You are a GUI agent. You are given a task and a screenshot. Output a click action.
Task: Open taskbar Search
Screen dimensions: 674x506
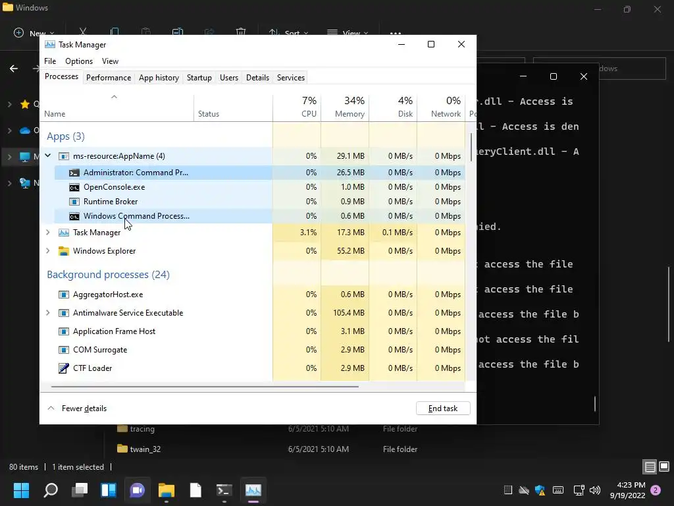point(51,490)
